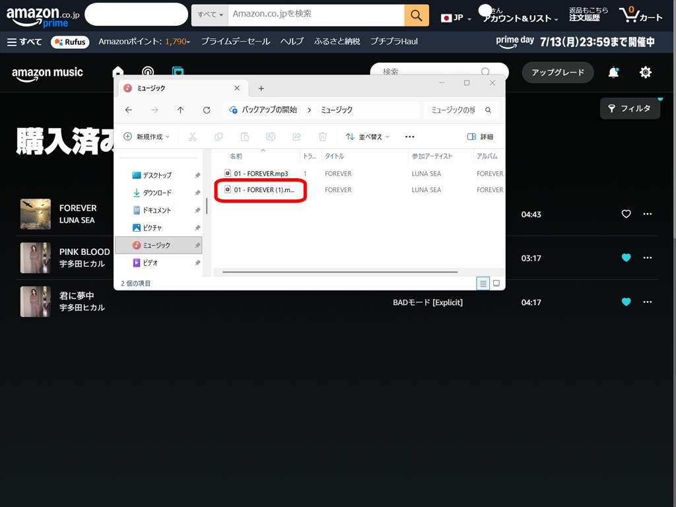Click 君に夢中 album art thumbnail

click(x=36, y=302)
